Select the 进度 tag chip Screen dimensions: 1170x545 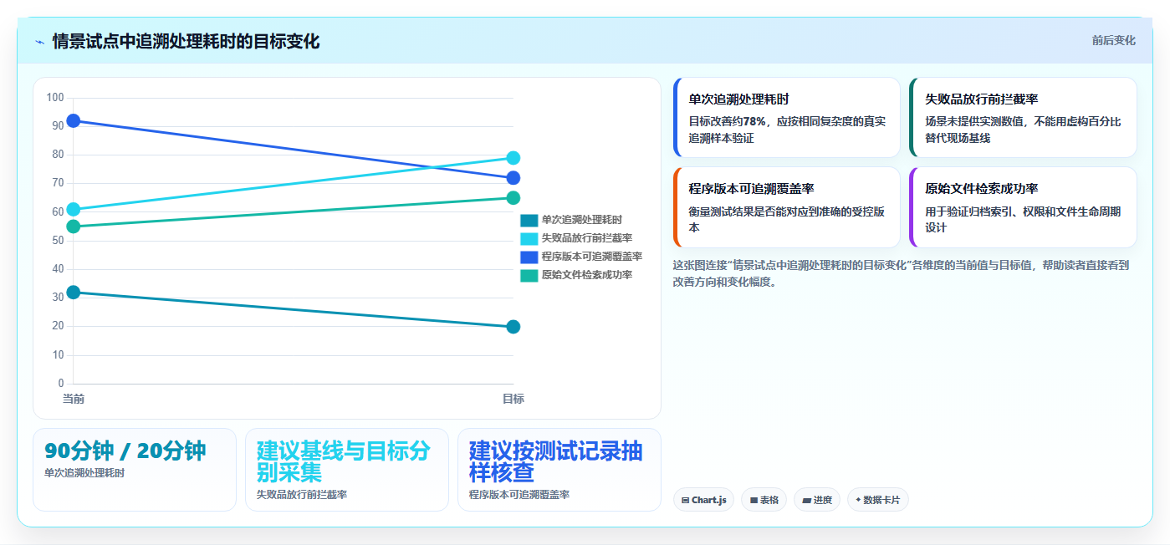tap(816, 500)
